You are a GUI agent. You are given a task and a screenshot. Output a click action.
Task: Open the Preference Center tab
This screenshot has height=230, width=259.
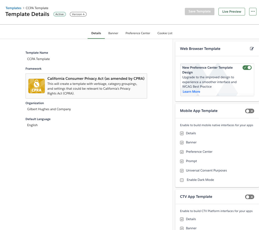point(138,33)
